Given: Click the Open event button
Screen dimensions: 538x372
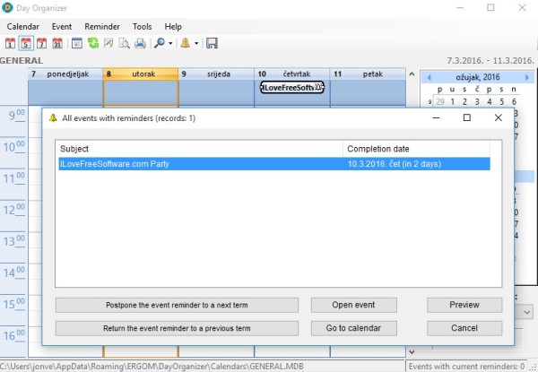Looking at the screenshot, I should 354,305.
